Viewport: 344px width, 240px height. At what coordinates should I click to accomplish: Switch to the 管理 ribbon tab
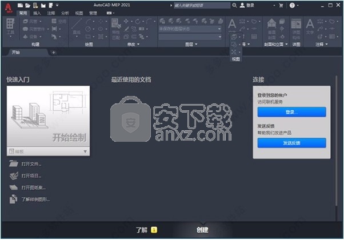click(93, 13)
